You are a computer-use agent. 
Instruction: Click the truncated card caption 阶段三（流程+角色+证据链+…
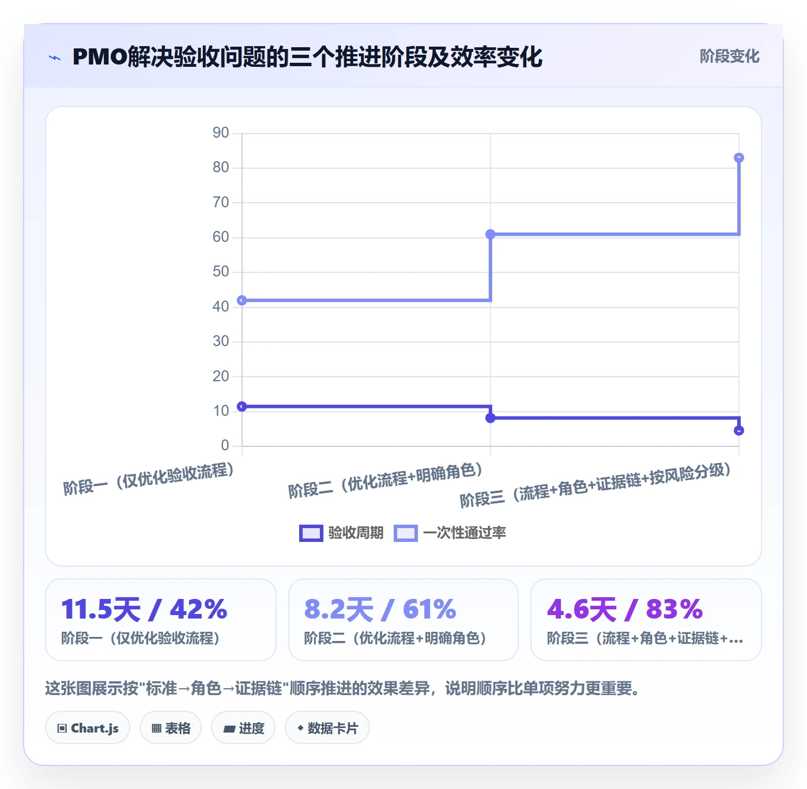(645, 638)
